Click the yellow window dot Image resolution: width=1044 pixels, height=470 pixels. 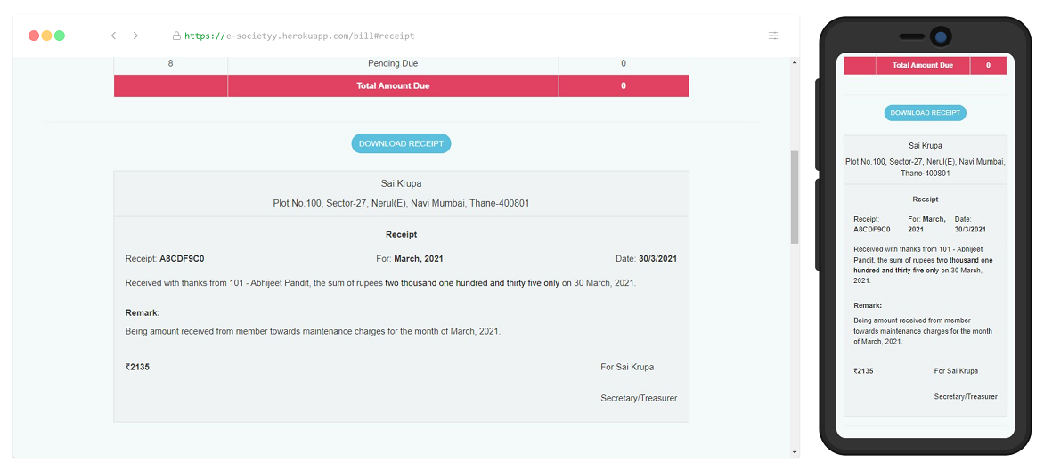coord(46,36)
